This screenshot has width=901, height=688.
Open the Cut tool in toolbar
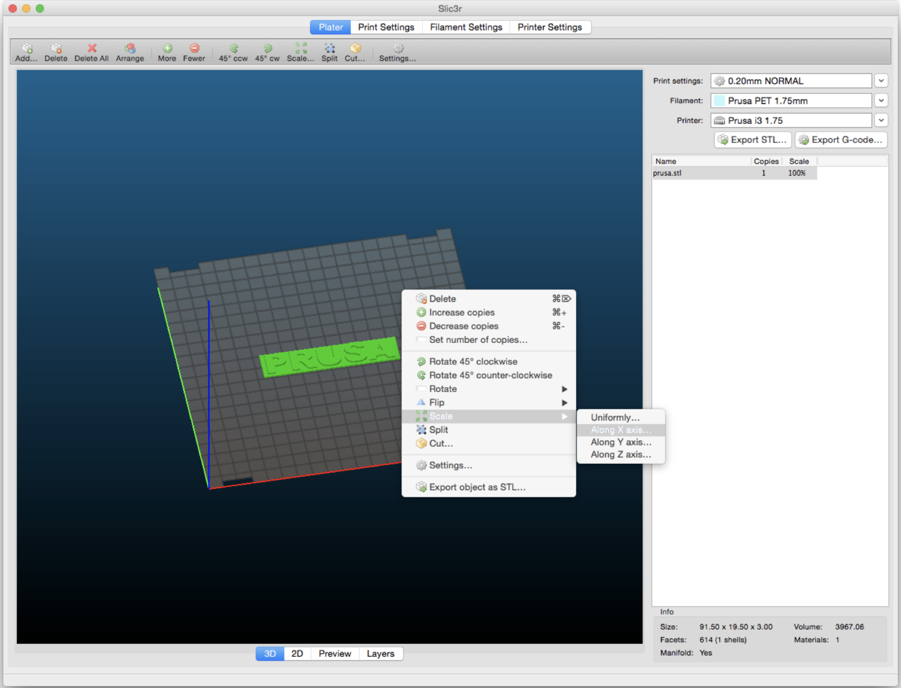click(x=355, y=52)
